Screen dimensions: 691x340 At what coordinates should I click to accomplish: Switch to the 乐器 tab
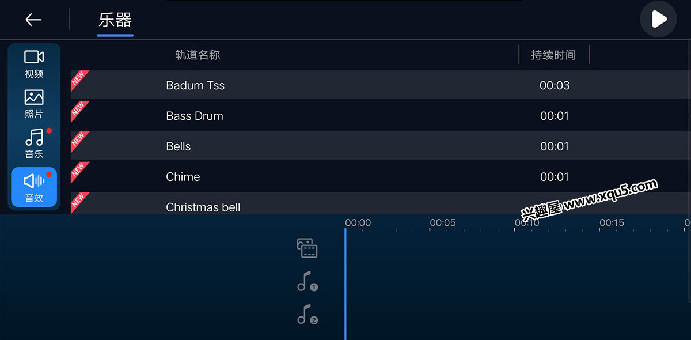[x=115, y=21]
